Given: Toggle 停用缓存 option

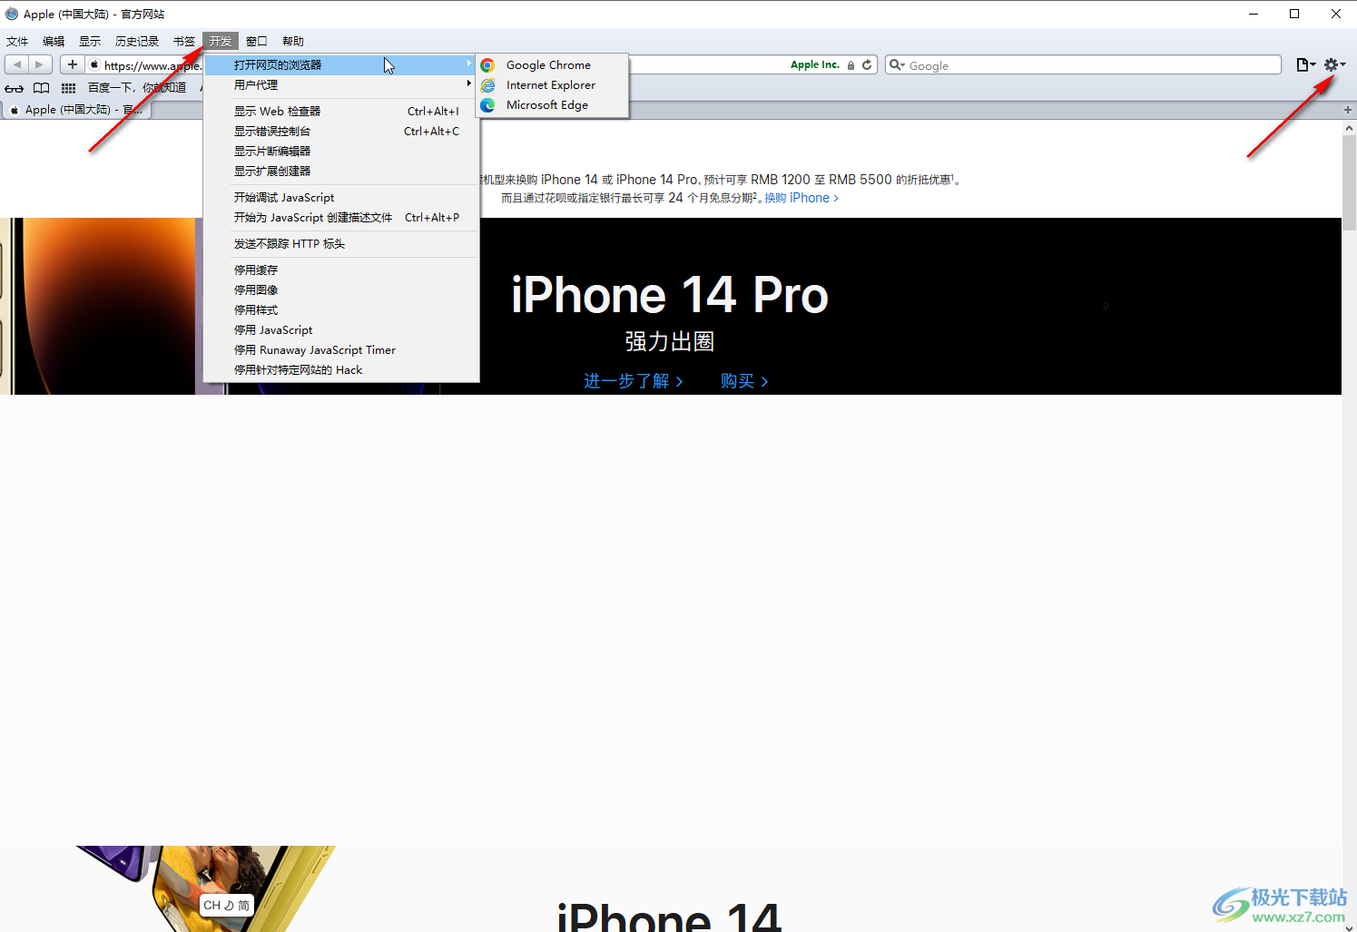Looking at the screenshot, I should pos(340,270).
